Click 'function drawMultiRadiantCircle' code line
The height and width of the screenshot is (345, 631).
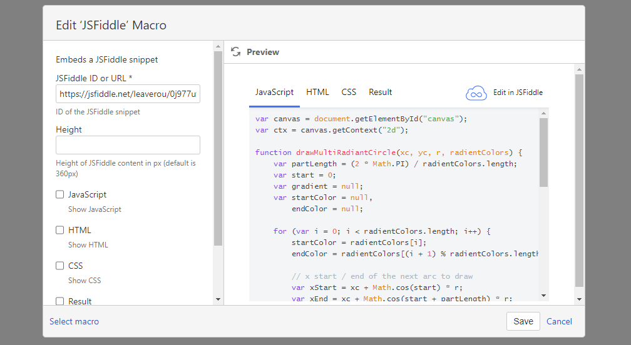(x=389, y=152)
